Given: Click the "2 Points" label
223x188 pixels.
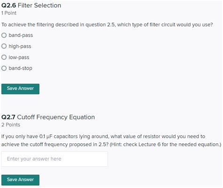Looking at the screenshot, I should 11,125.
